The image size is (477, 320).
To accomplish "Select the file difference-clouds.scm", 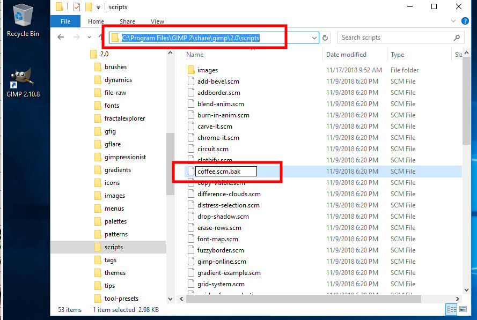I will coord(229,194).
